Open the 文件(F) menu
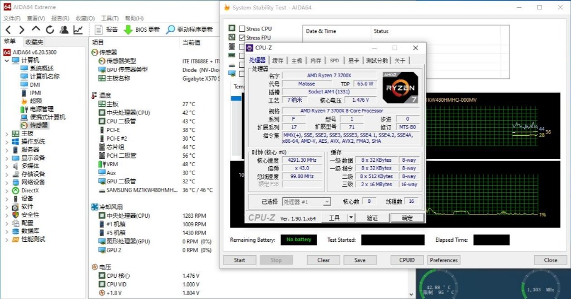The image size is (571, 299). (12, 18)
